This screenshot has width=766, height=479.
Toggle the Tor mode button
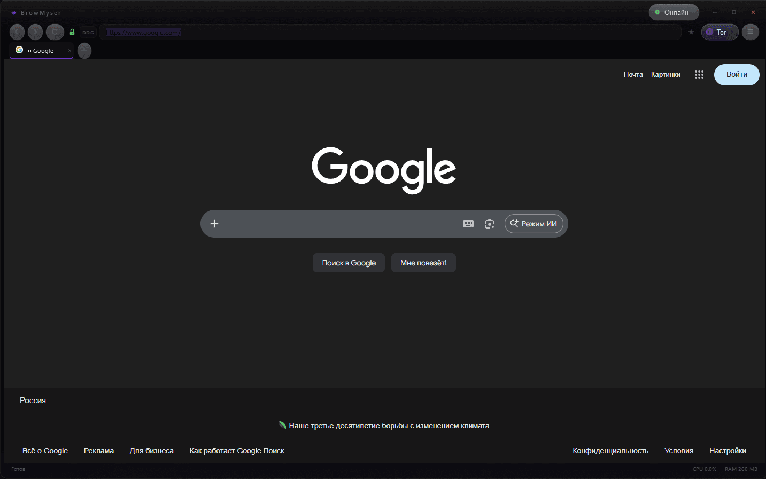tap(719, 32)
